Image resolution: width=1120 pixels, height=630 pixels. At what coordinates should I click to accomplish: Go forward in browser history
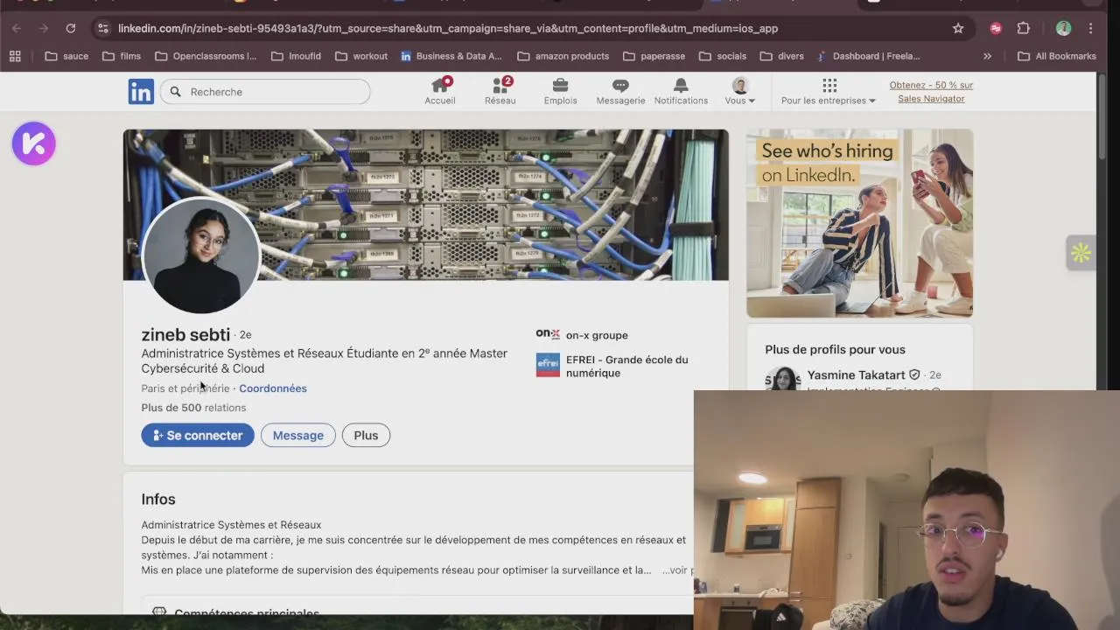[44, 28]
